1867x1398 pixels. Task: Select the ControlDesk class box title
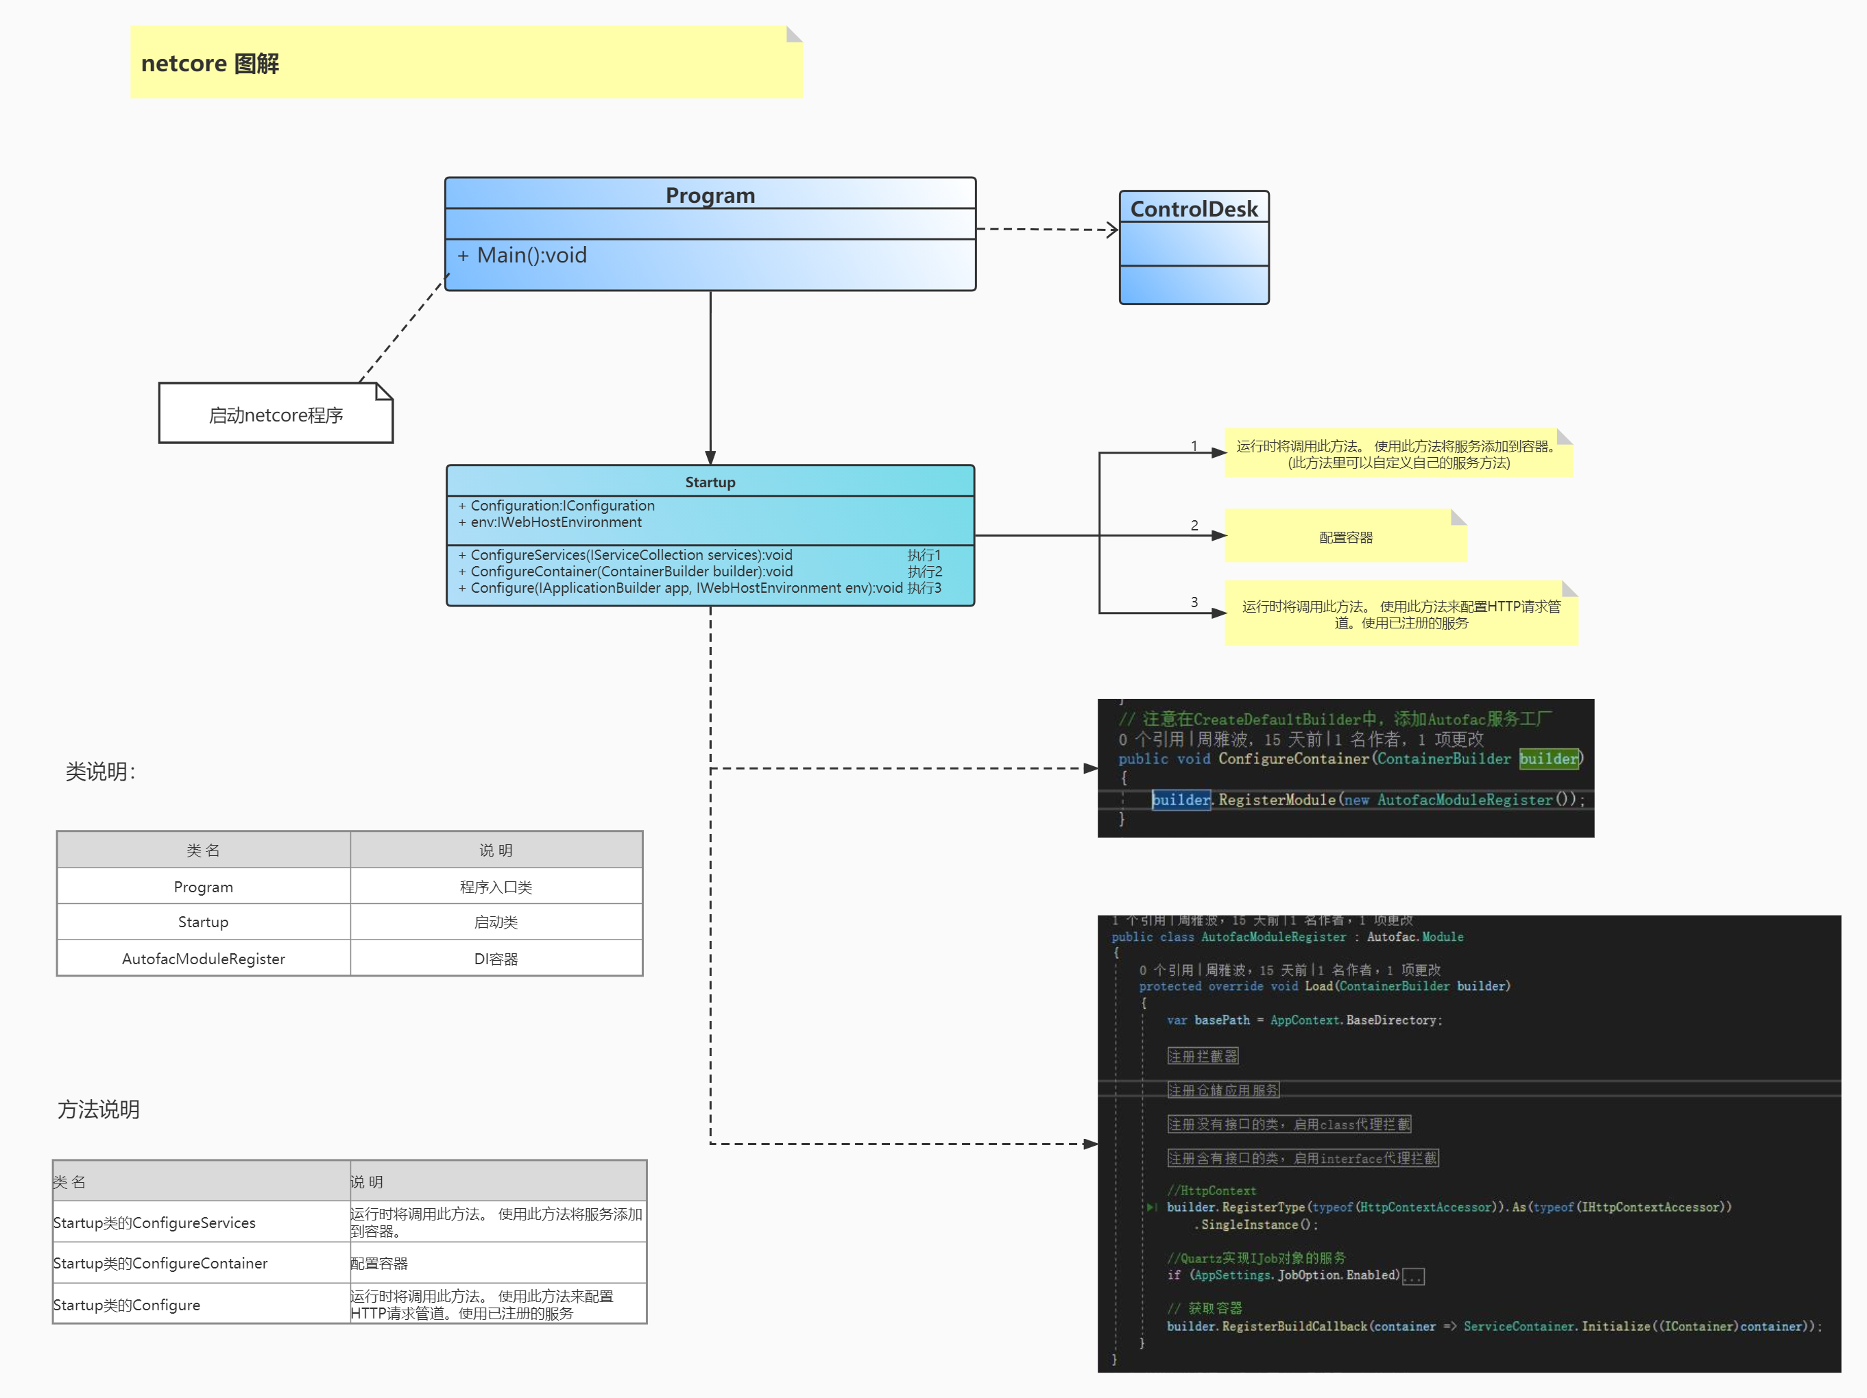(1194, 208)
